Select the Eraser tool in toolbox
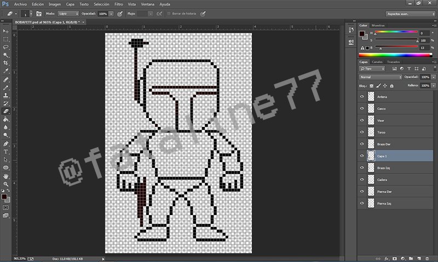 click(5, 112)
